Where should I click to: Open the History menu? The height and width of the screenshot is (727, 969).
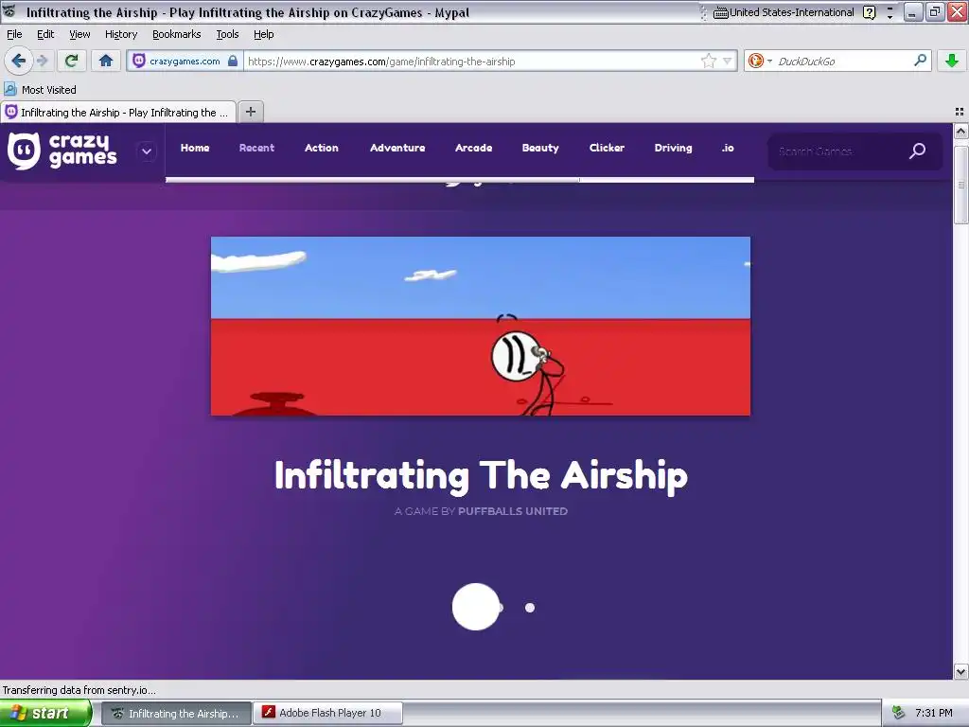(120, 34)
